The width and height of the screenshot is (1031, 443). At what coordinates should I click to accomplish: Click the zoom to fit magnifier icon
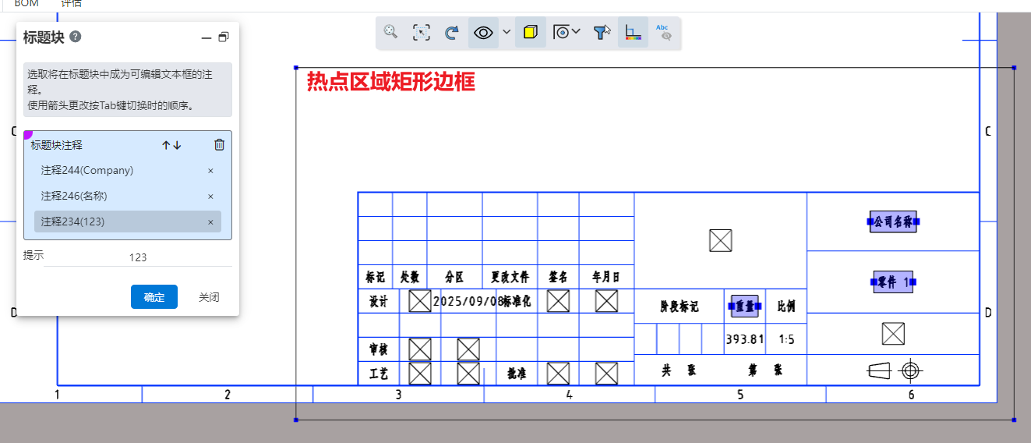point(391,33)
